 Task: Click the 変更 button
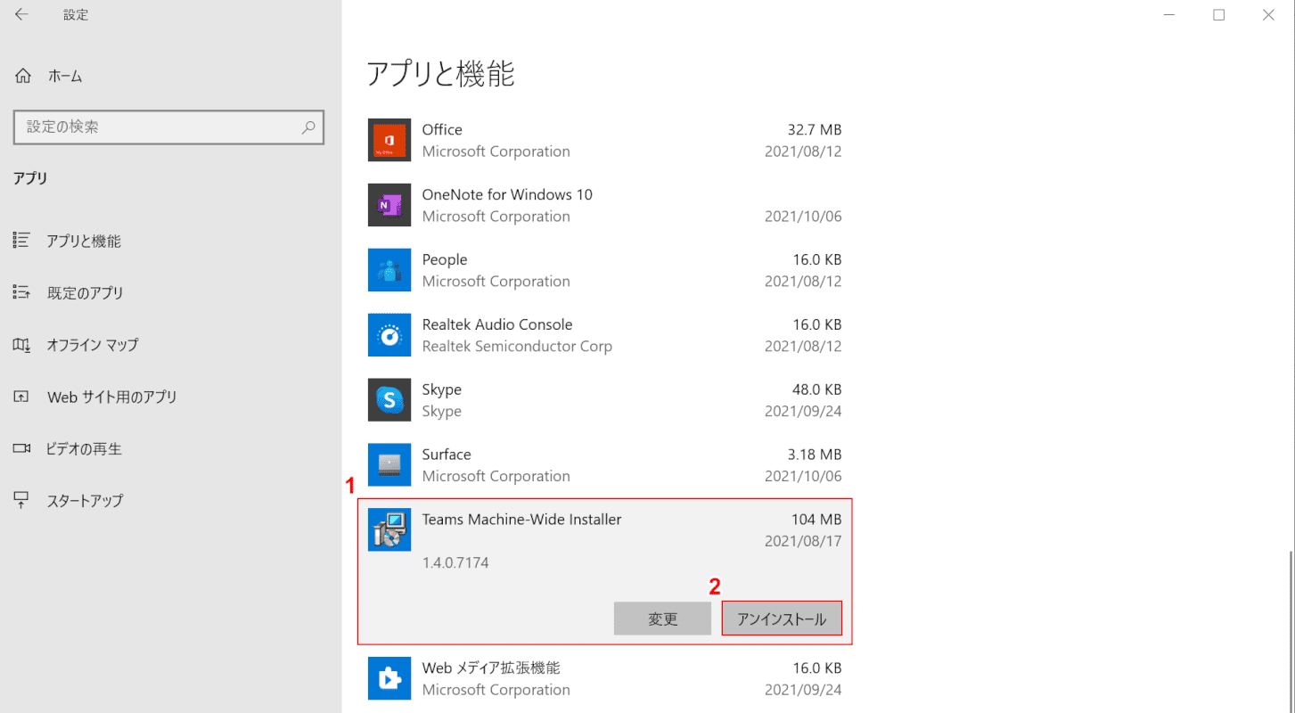tap(662, 619)
